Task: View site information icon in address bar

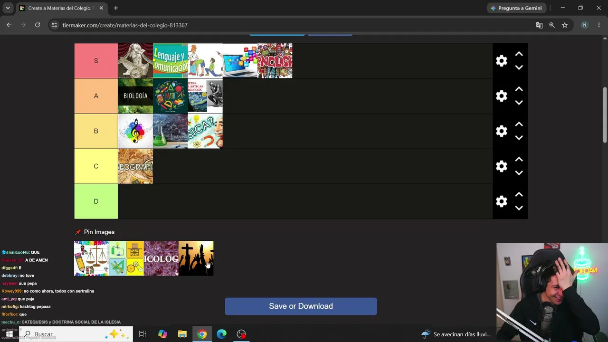Action: coord(54,25)
